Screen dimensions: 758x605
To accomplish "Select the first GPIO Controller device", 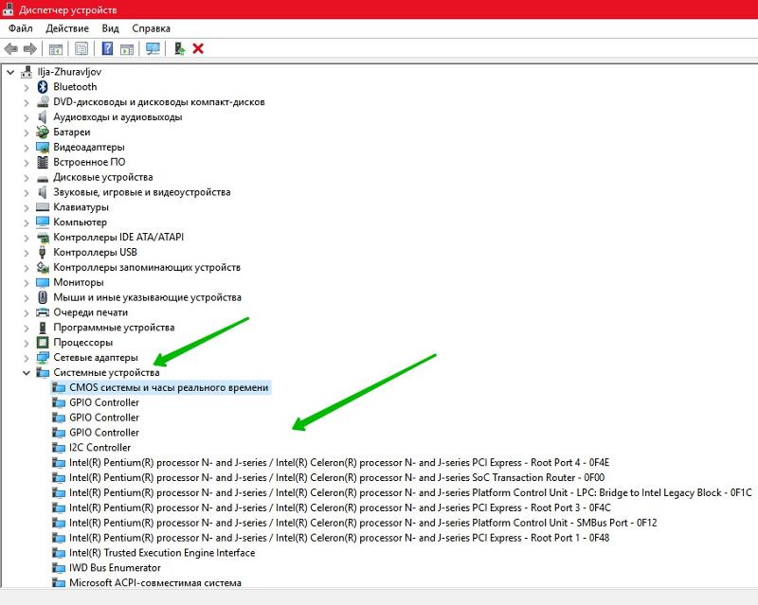I will tap(104, 402).
